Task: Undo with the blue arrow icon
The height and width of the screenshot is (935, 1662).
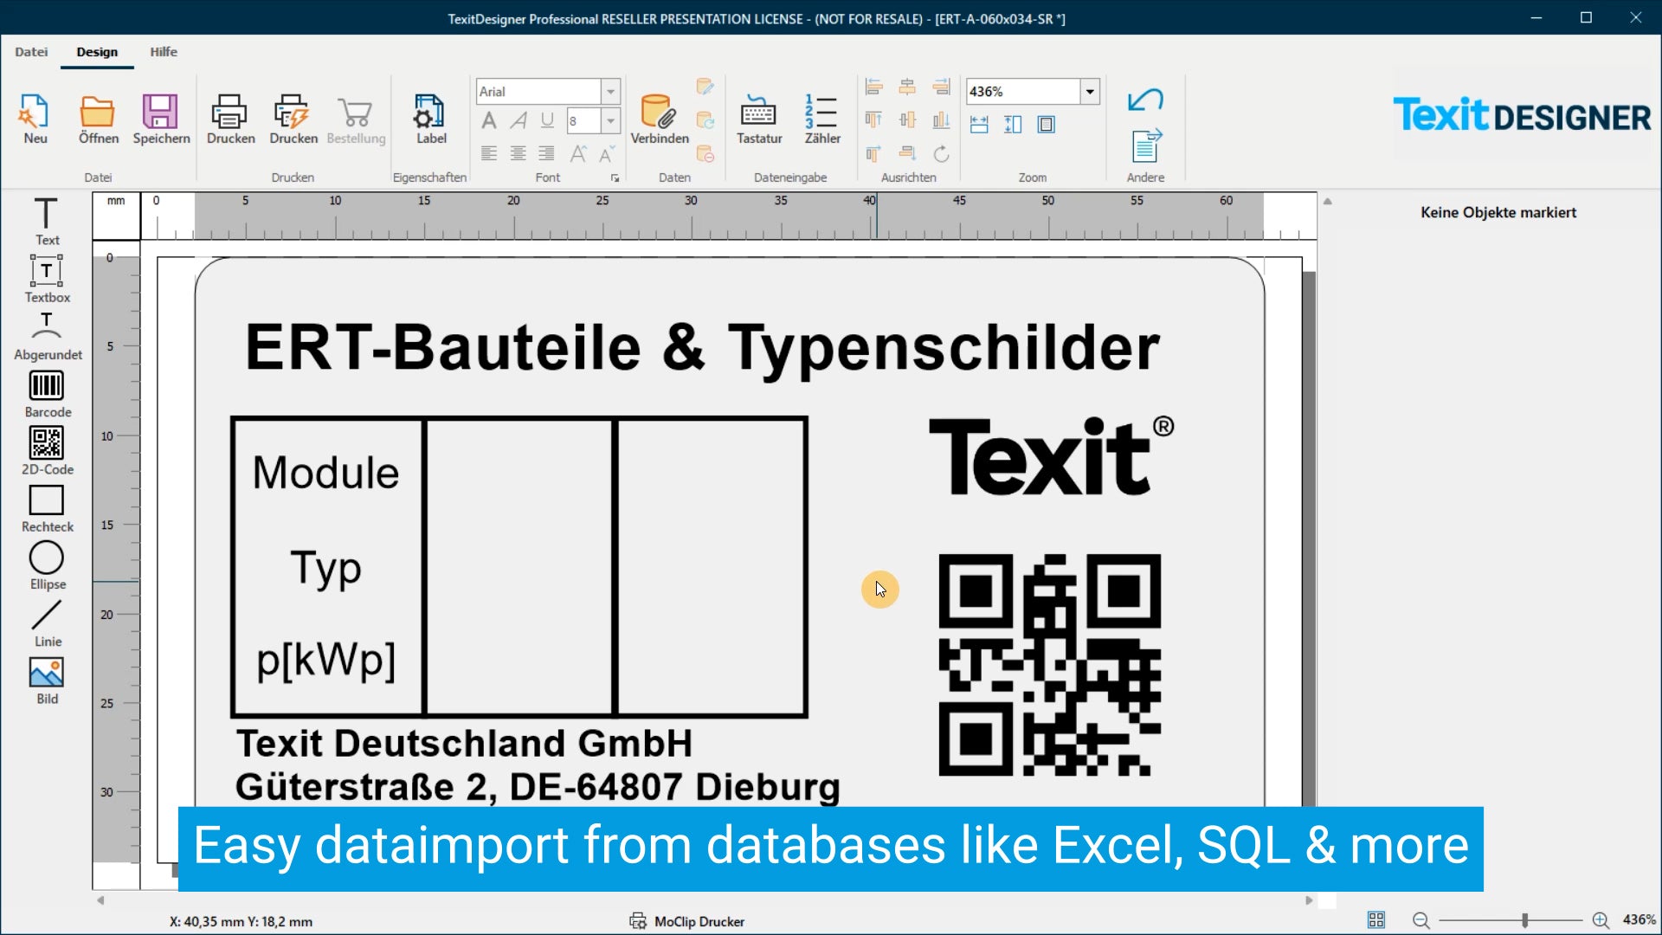Action: pos(1145,100)
